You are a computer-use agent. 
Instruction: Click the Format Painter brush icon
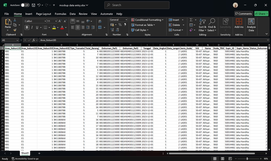coord(15,30)
